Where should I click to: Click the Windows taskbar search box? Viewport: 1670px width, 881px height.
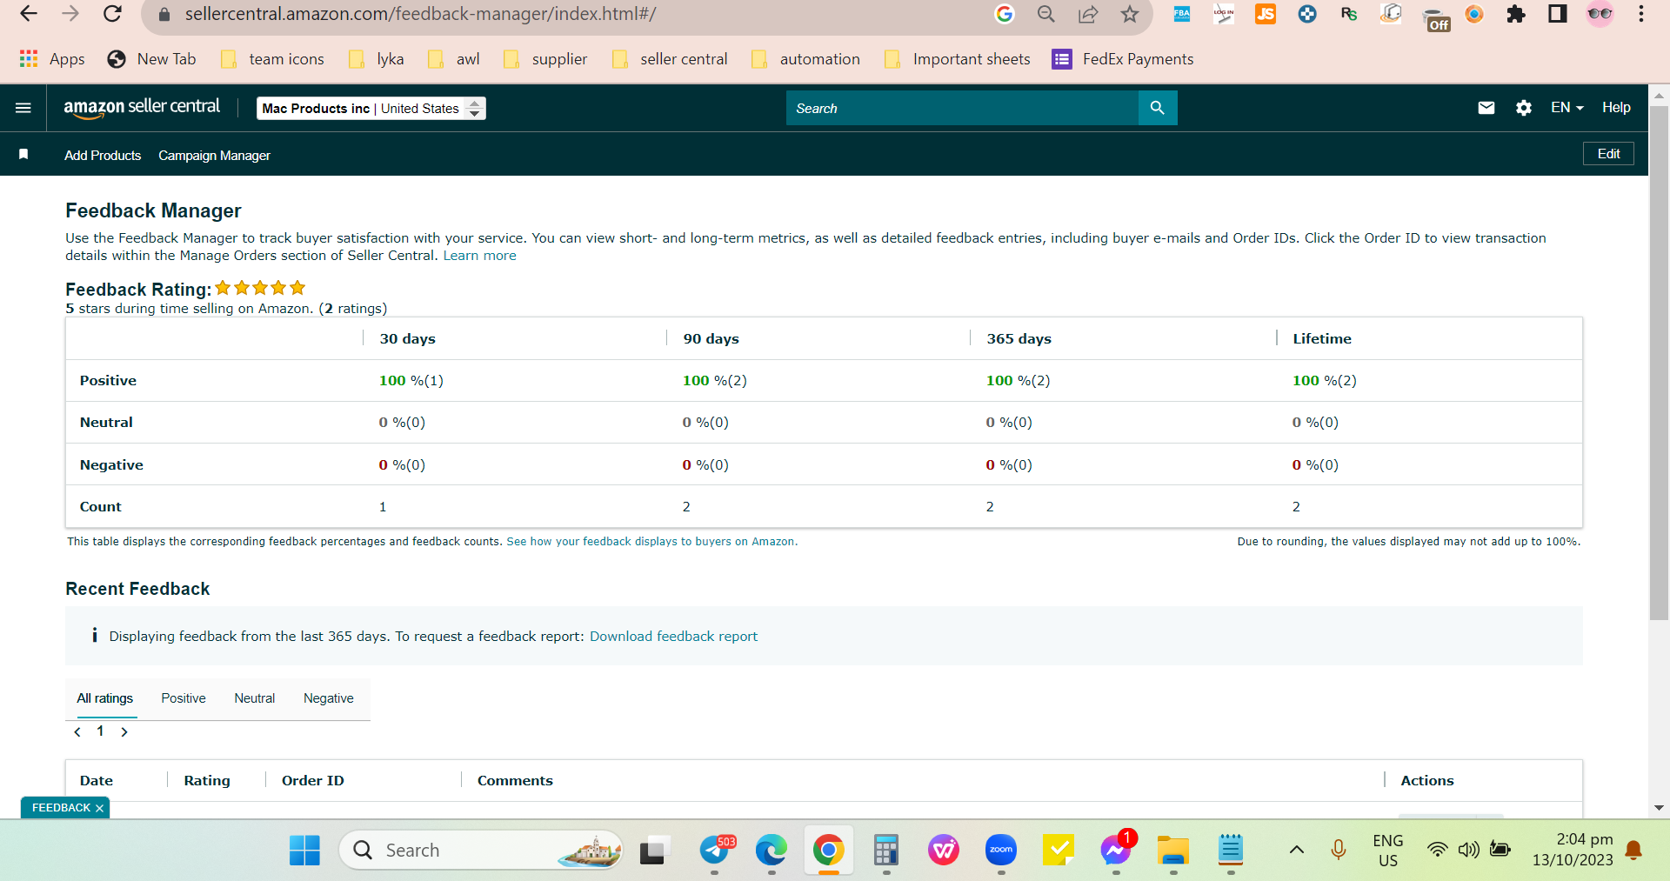481,850
